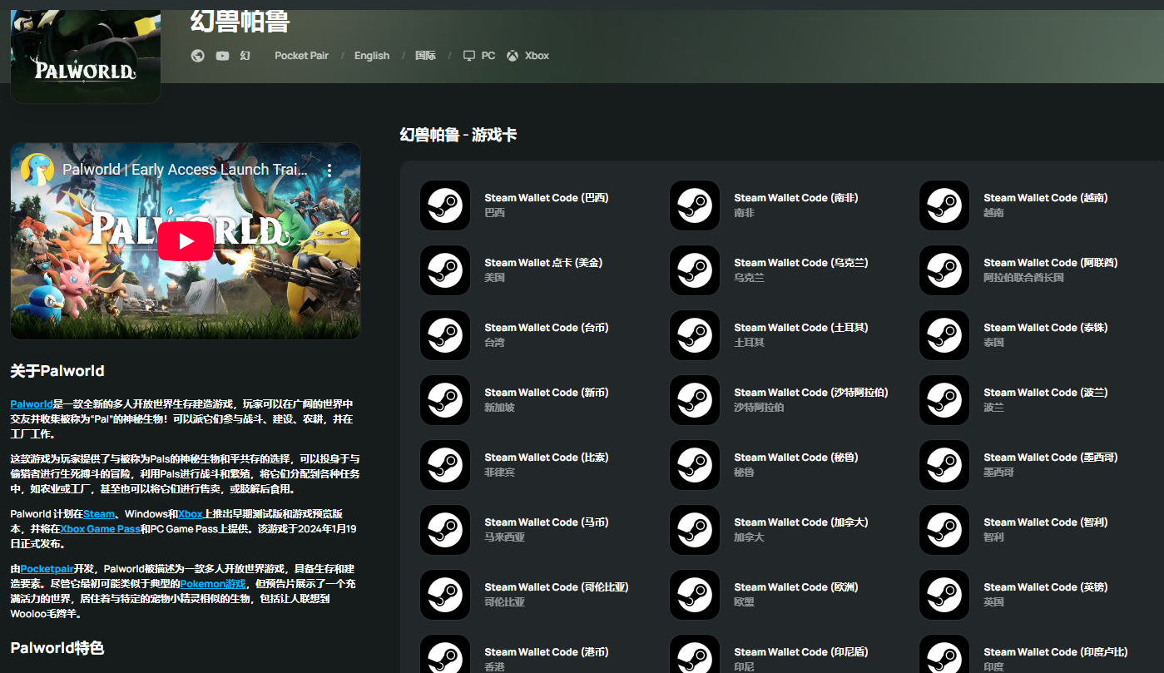Click the Steam icon for Wallet Code (泰铢)
Screen dimensions: 1164x673
coord(944,335)
